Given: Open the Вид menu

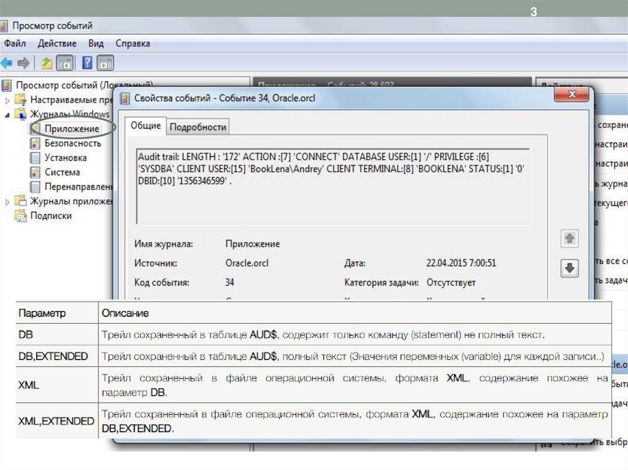Looking at the screenshot, I should 96,44.
